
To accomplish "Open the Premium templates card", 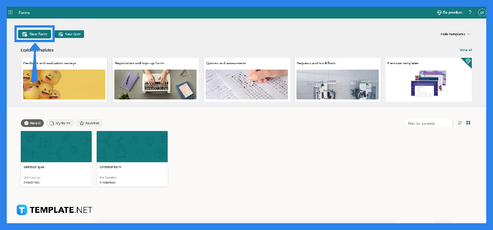I will [x=428, y=80].
